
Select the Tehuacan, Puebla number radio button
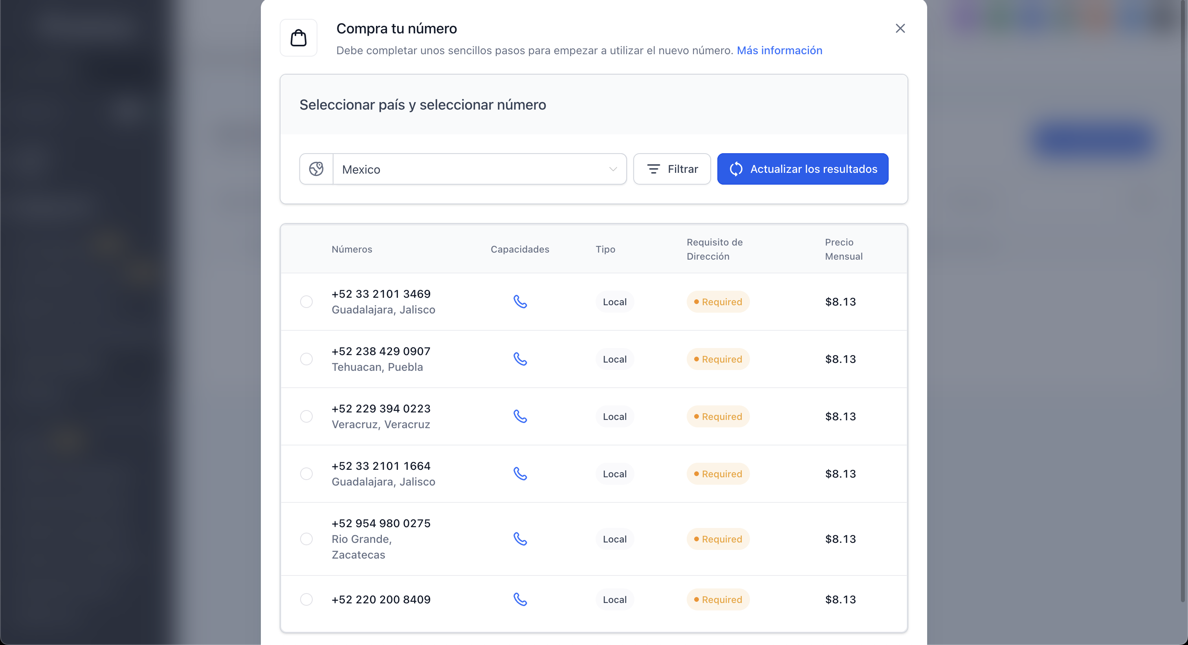[x=306, y=359]
